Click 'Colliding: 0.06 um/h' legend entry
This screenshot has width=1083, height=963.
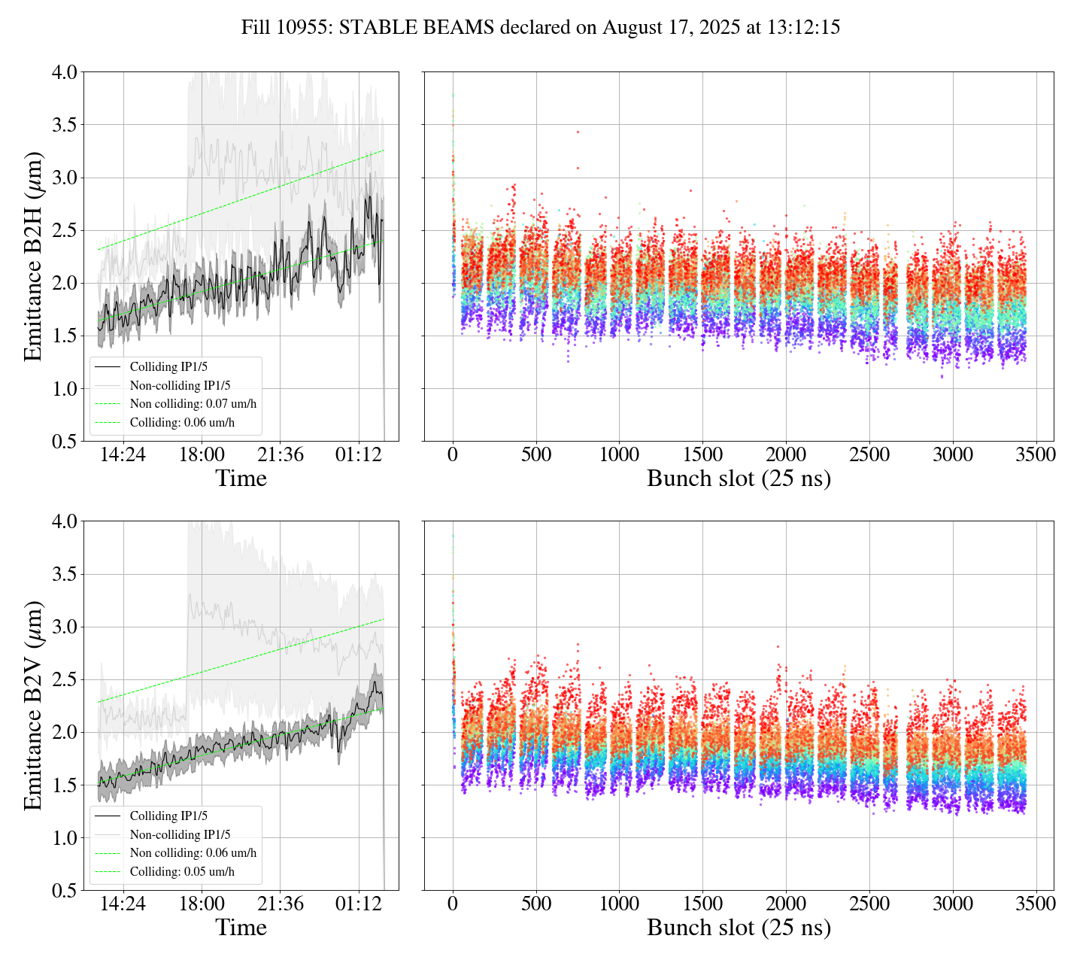(182, 423)
